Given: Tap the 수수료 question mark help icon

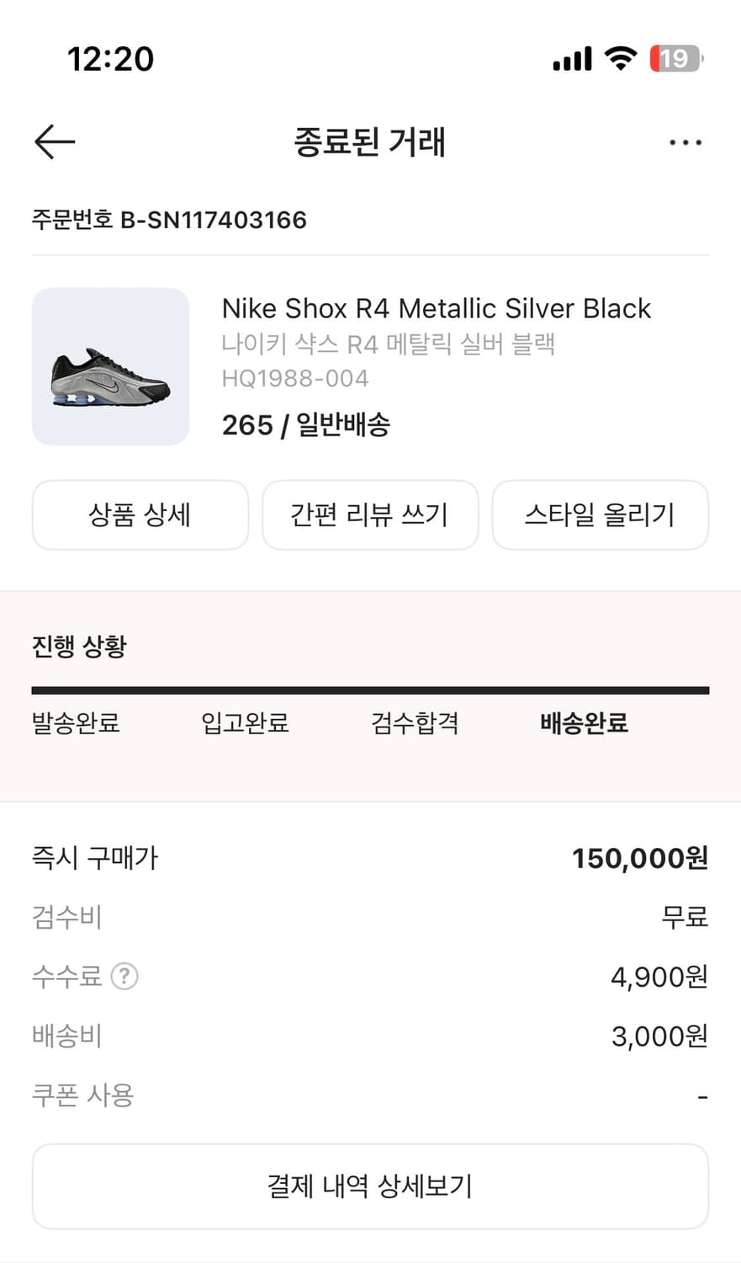Looking at the screenshot, I should click(124, 977).
